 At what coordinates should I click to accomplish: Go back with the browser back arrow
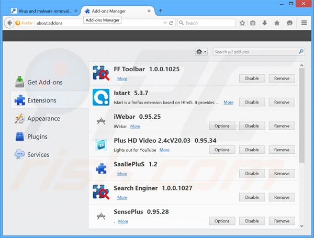(x=9, y=23)
